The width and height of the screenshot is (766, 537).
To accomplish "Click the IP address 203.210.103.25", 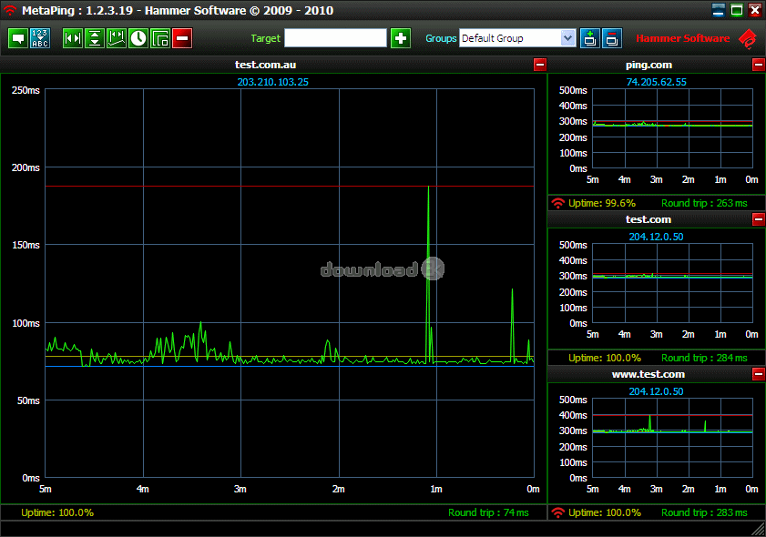I will (x=273, y=82).
